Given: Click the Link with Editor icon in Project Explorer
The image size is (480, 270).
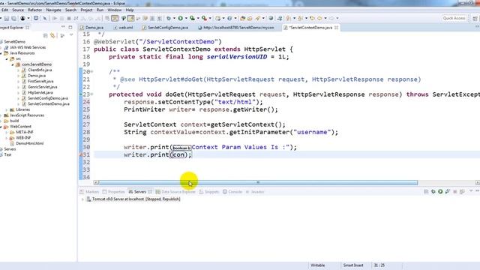Looking at the screenshot, I should coord(52,36).
